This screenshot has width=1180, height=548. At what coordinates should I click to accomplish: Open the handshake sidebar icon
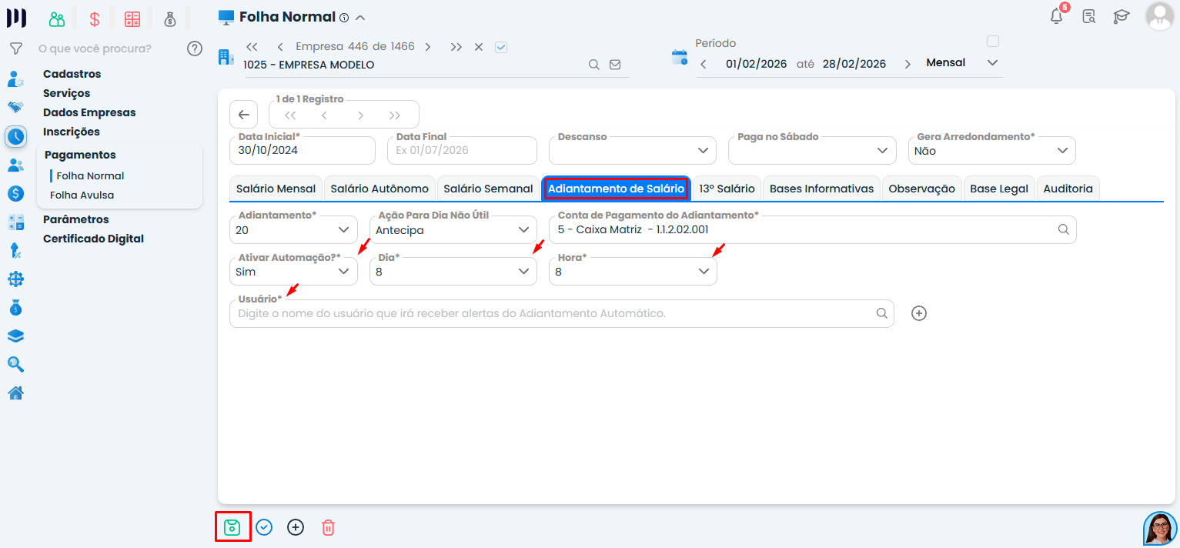(x=15, y=107)
